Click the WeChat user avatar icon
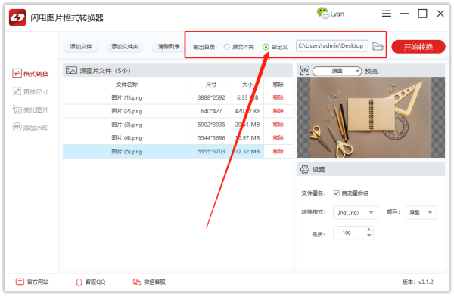 pos(322,13)
